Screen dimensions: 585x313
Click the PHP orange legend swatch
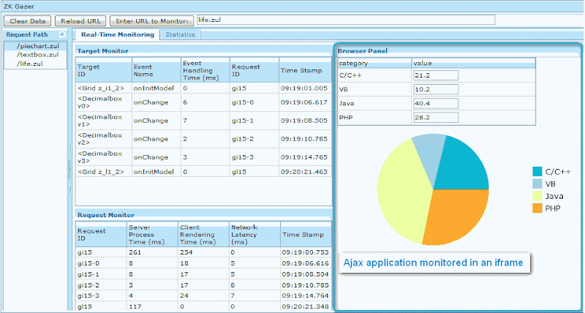(x=537, y=208)
